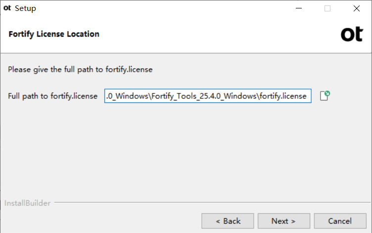Click the large ot logo in header
Screen dimensions: 372x233
pyautogui.click(x=352, y=34)
